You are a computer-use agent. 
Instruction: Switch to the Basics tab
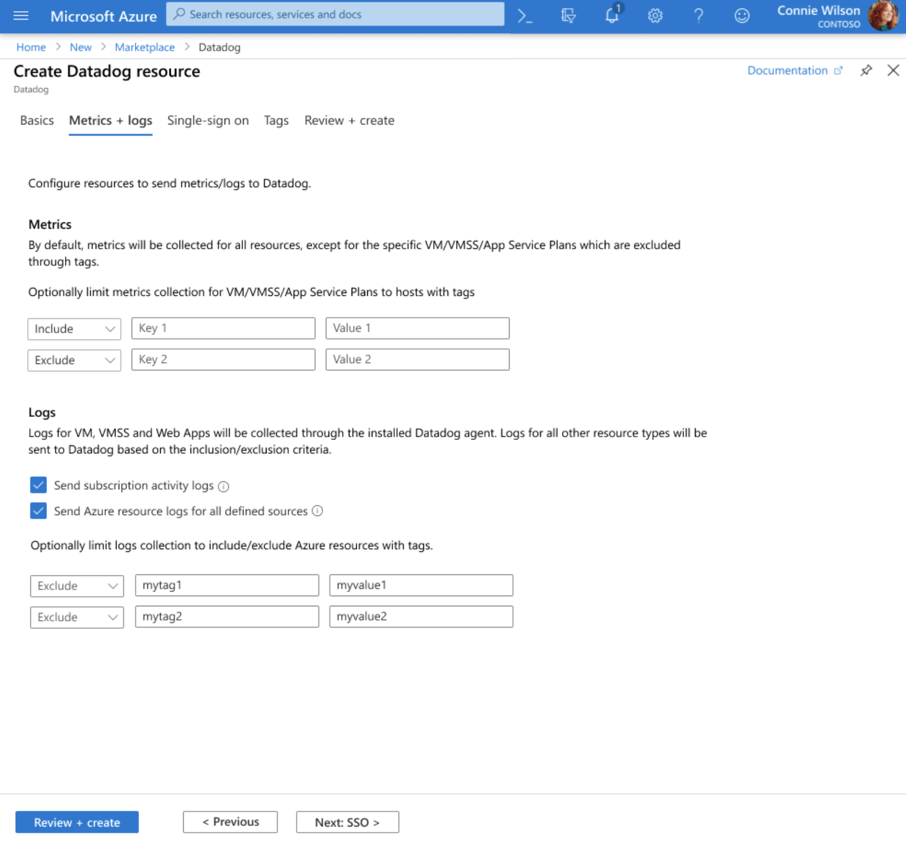[36, 120]
